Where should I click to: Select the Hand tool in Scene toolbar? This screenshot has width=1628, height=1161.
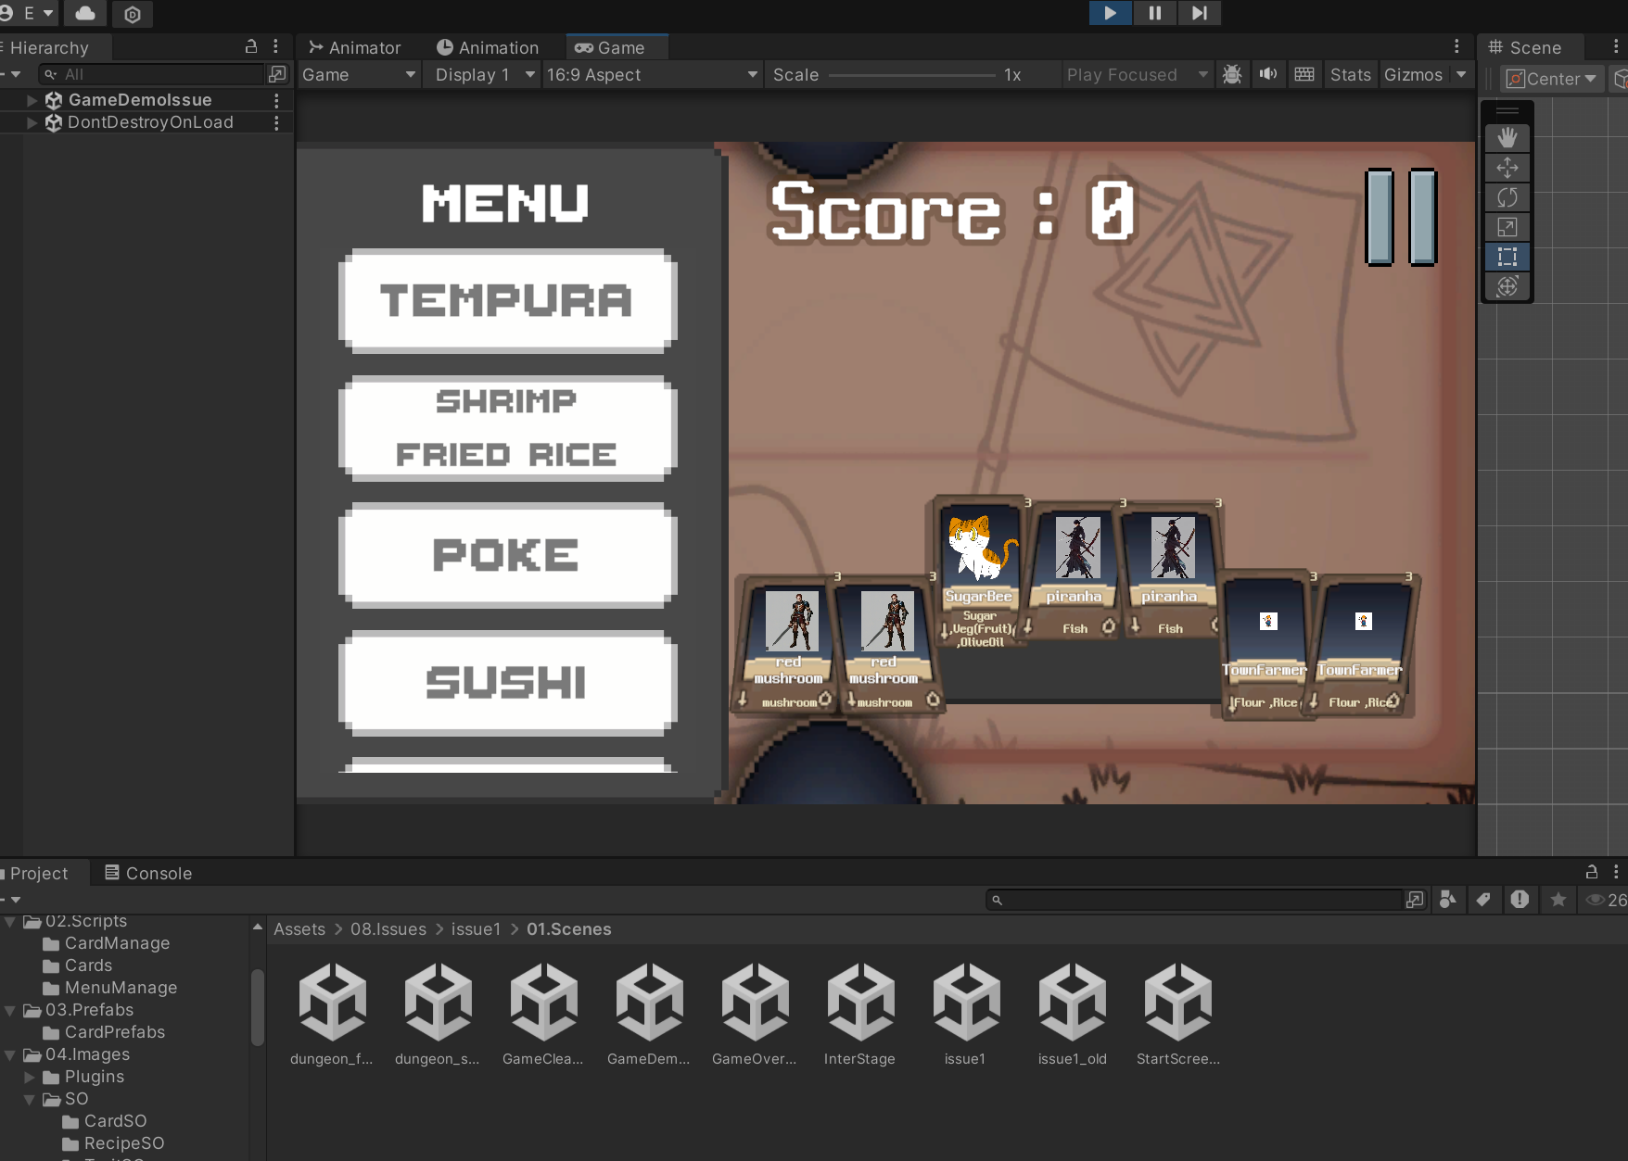[1507, 138]
